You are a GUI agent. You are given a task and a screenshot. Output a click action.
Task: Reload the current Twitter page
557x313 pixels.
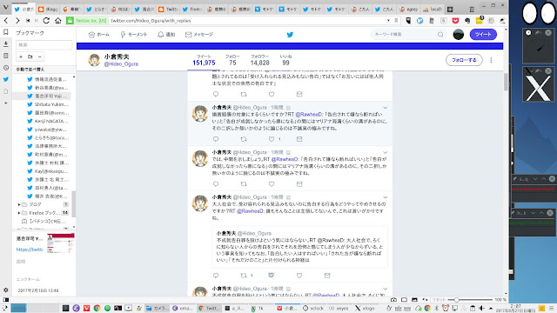[46, 21]
